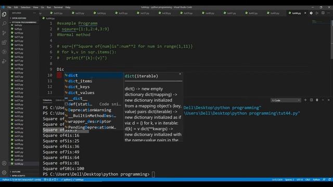Open the Run menu
This screenshot has width=333, height=187.
click(49, 7)
